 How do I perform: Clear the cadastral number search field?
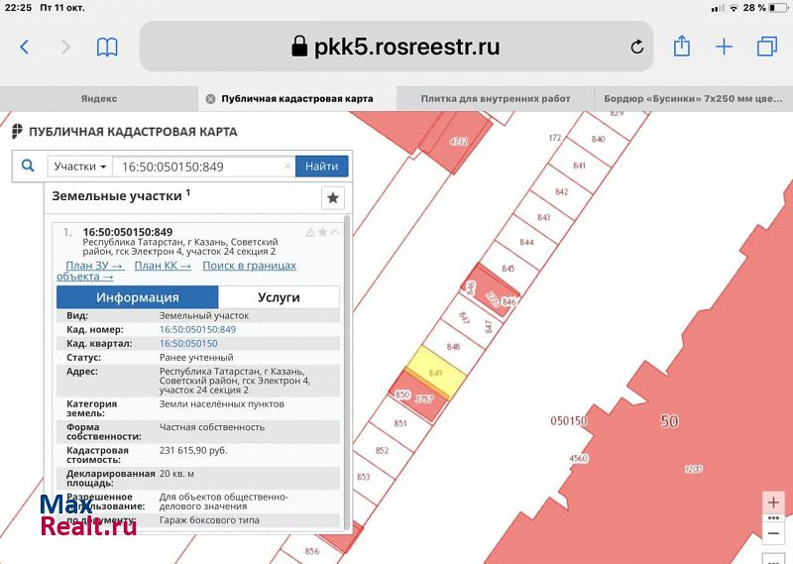tap(287, 167)
